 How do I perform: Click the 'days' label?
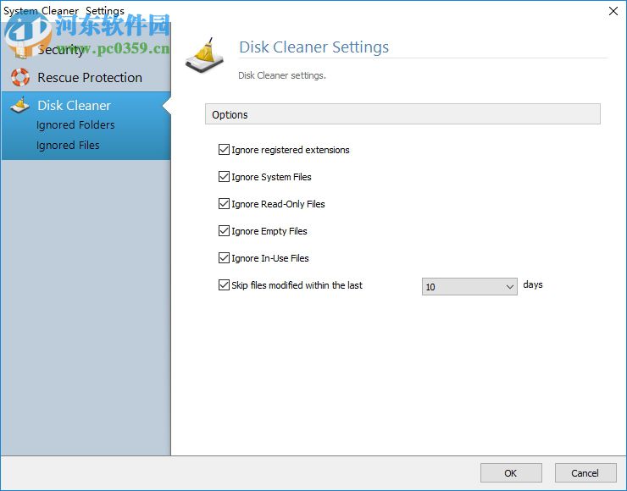[x=533, y=284]
